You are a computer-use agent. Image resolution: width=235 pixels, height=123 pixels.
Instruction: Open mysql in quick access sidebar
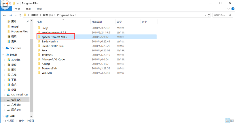15,27
